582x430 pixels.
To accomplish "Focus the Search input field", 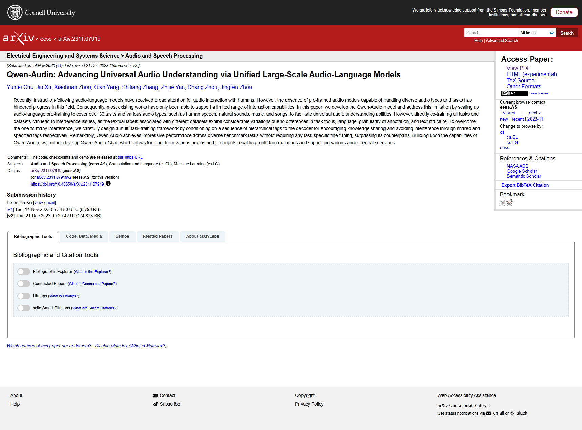I will (x=491, y=33).
